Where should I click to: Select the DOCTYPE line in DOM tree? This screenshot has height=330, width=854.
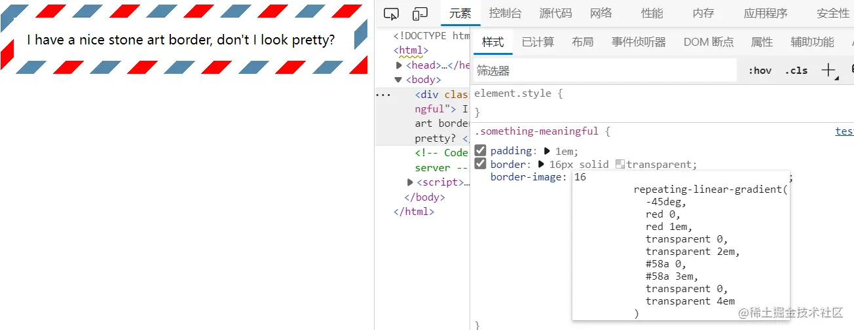tap(432, 36)
